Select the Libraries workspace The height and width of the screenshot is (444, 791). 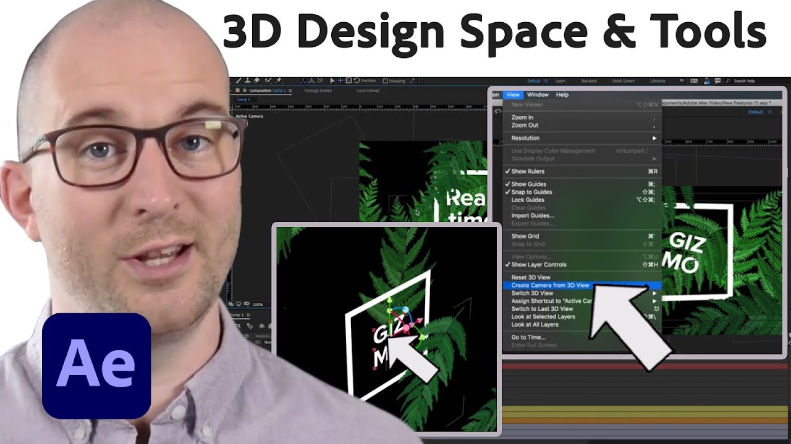[x=658, y=81]
